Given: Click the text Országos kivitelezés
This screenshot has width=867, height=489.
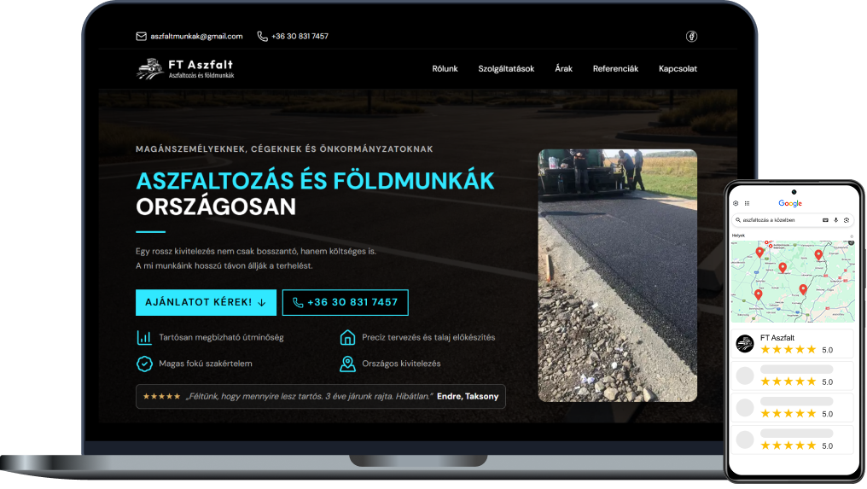Looking at the screenshot, I should tap(401, 364).
